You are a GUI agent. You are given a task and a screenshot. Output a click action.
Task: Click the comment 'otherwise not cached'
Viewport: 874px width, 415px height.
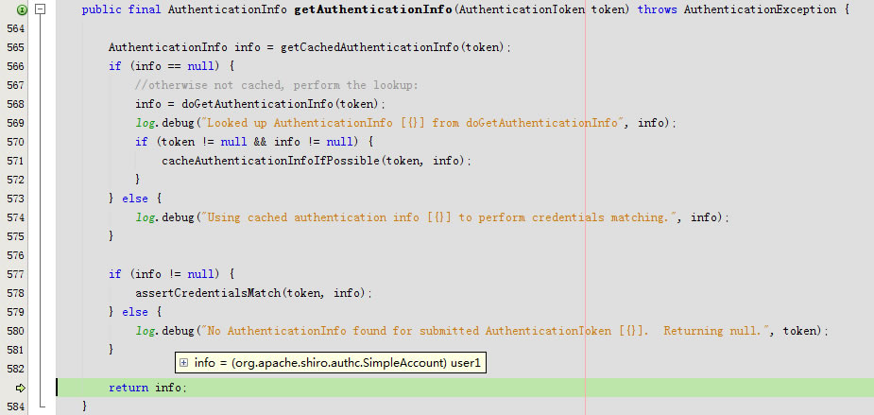[277, 85]
